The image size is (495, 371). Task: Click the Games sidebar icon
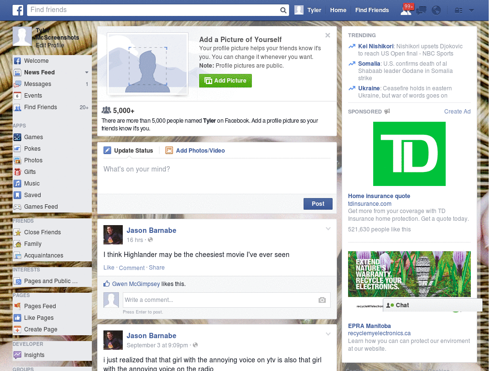click(x=17, y=137)
